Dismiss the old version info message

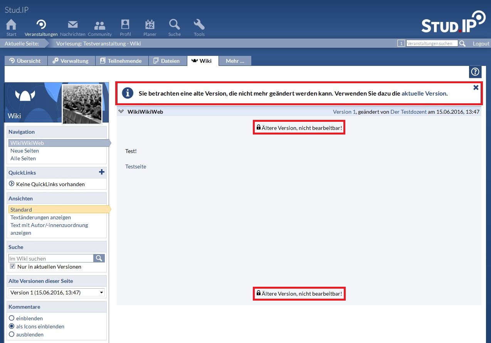[476, 87]
